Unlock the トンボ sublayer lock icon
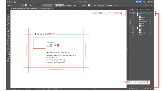 coord(132,32)
